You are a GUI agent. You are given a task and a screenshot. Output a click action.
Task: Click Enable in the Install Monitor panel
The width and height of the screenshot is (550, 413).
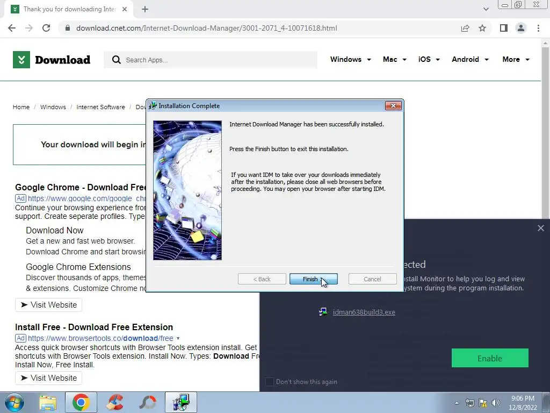point(490,358)
